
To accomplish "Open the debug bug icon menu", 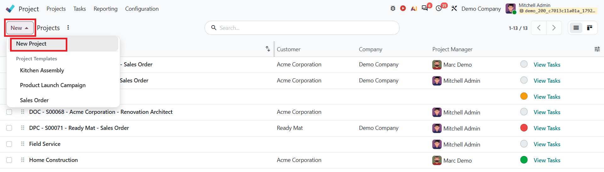I will tap(393, 8).
